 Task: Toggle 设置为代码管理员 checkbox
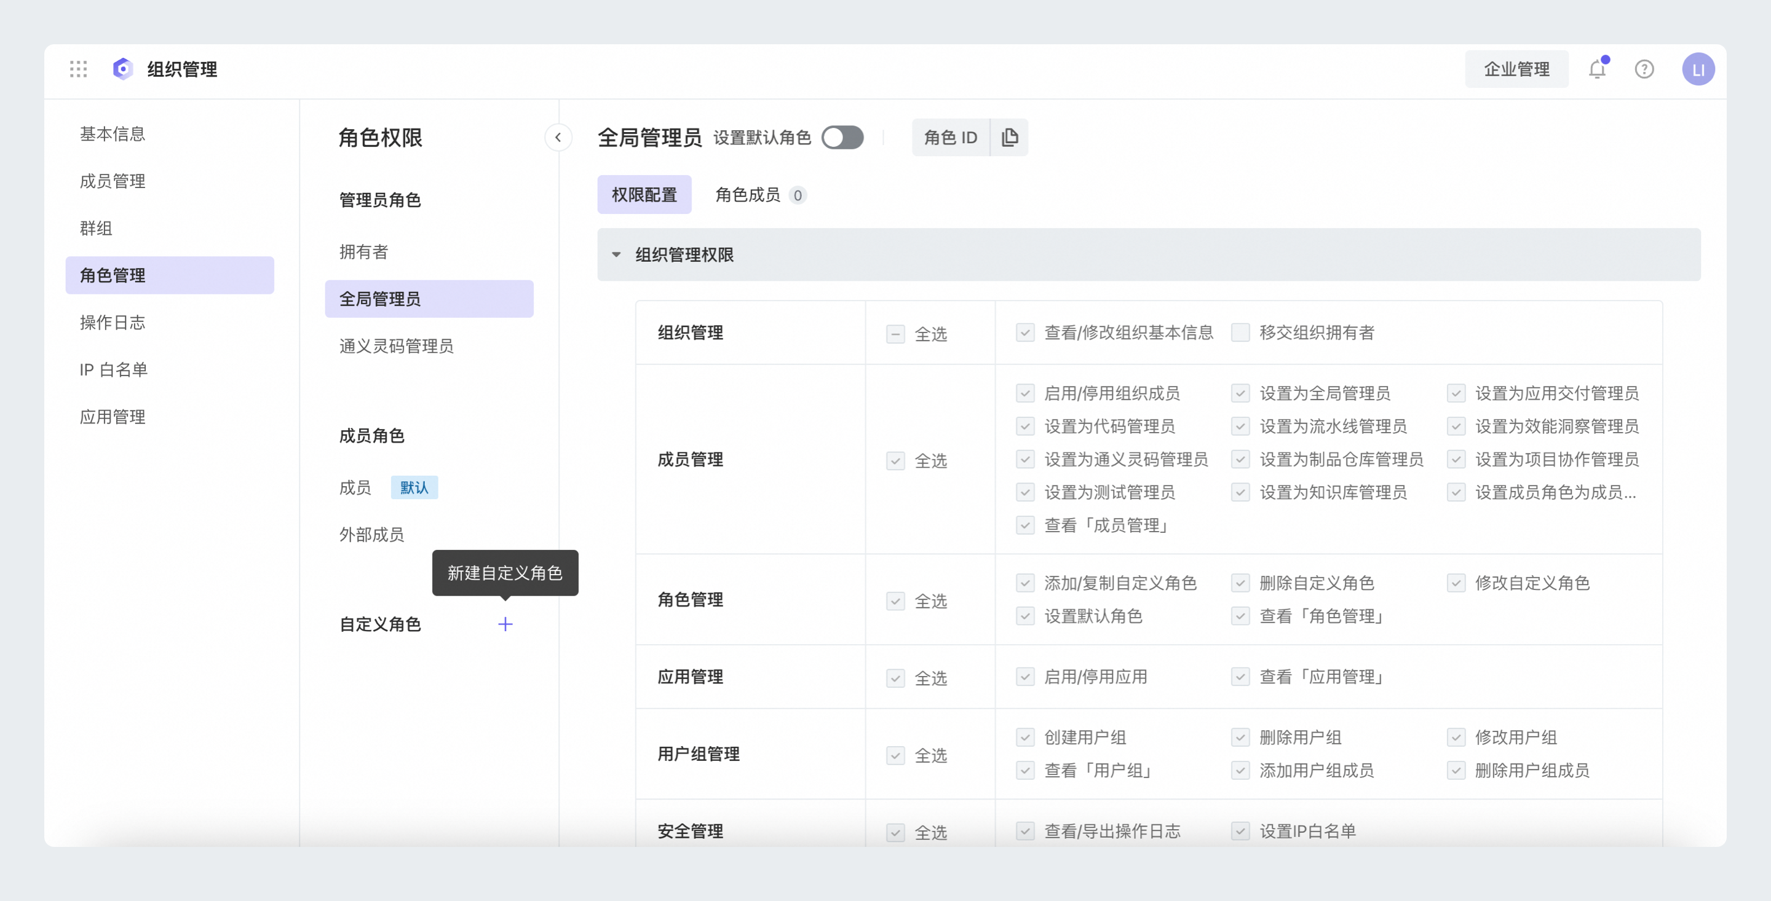[x=1025, y=426]
